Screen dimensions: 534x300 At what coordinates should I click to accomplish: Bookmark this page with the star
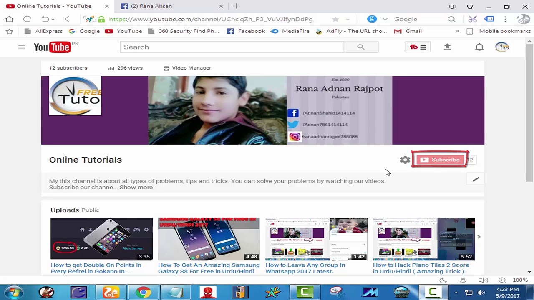335,19
